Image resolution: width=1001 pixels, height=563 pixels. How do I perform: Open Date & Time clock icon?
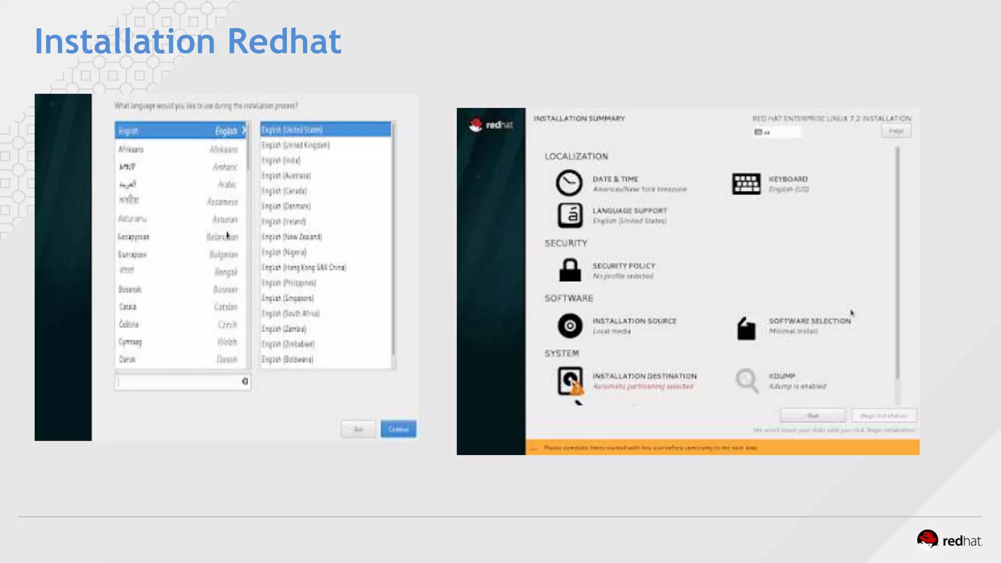pyautogui.click(x=569, y=183)
